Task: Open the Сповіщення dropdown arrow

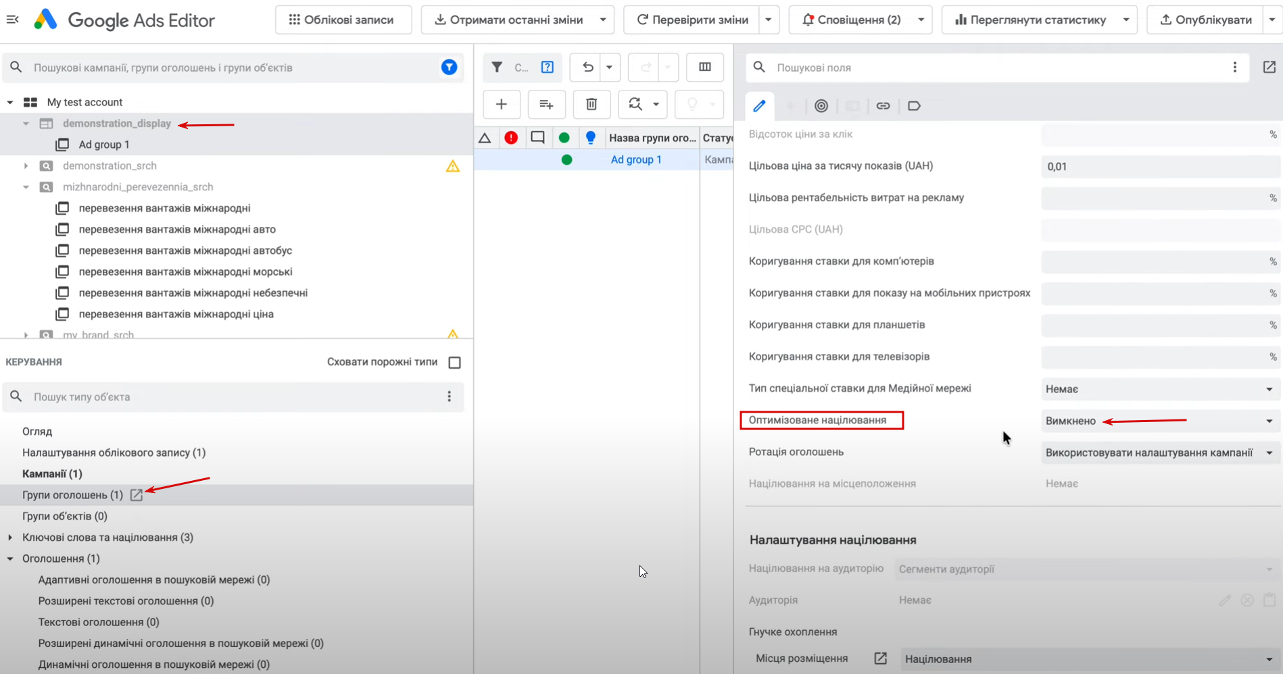Action: [921, 20]
